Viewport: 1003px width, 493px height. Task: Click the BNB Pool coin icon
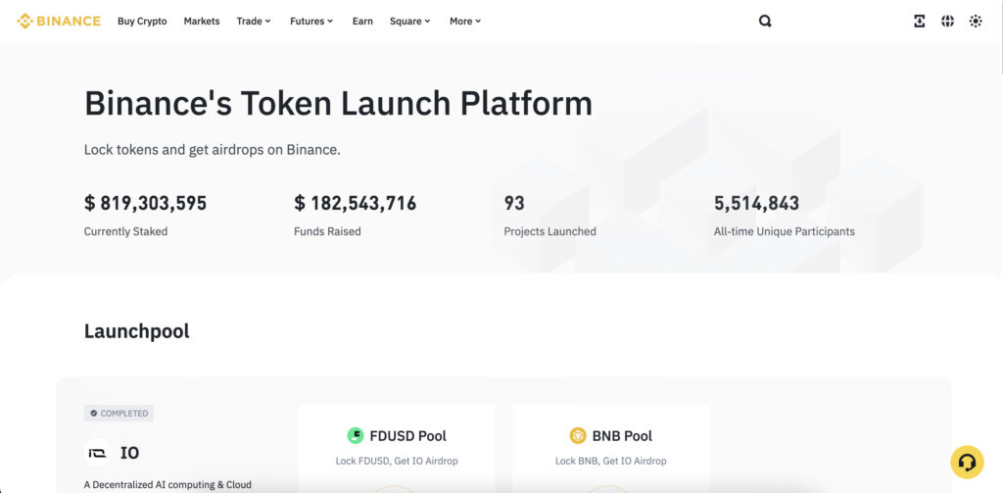tap(578, 436)
